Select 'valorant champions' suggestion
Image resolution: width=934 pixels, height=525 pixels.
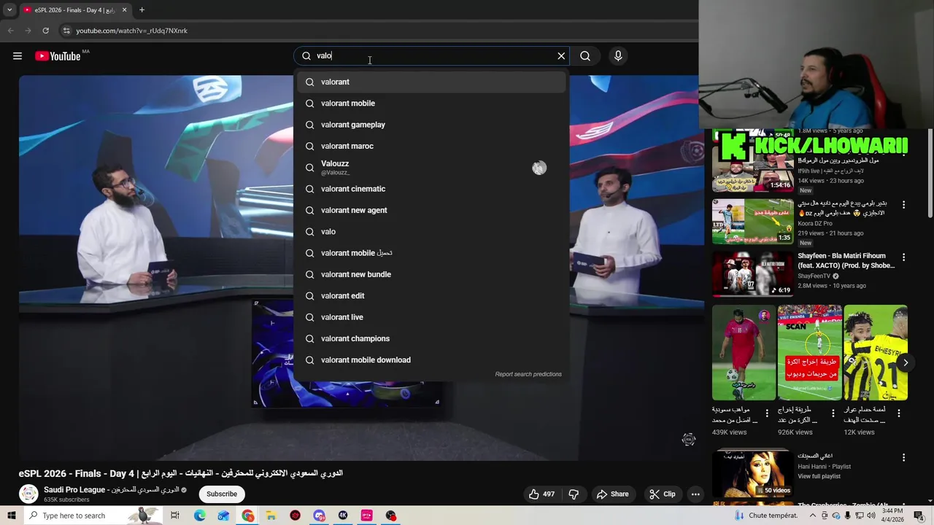click(431, 338)
